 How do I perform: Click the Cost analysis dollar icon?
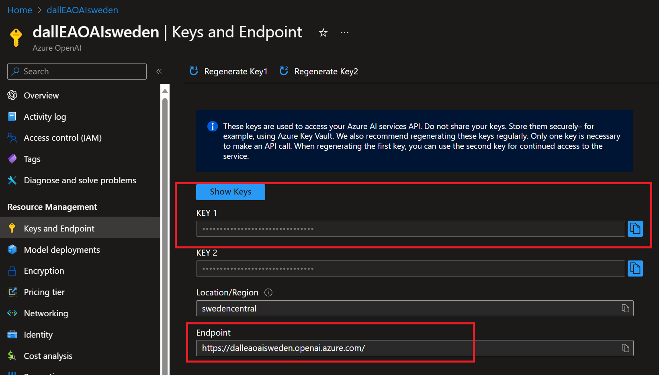[12, 356]
